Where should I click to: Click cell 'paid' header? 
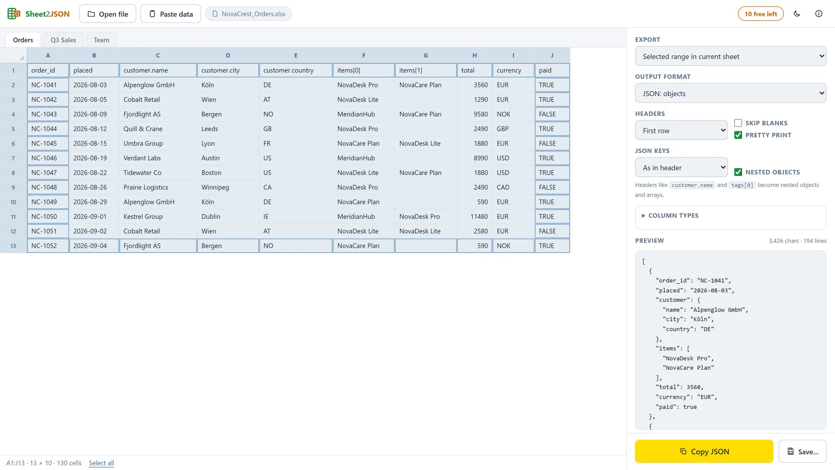tap(552, 70)
